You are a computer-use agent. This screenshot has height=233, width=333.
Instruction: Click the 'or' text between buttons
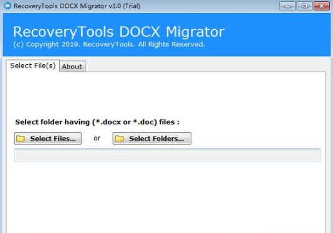click(x=97, y=138)
